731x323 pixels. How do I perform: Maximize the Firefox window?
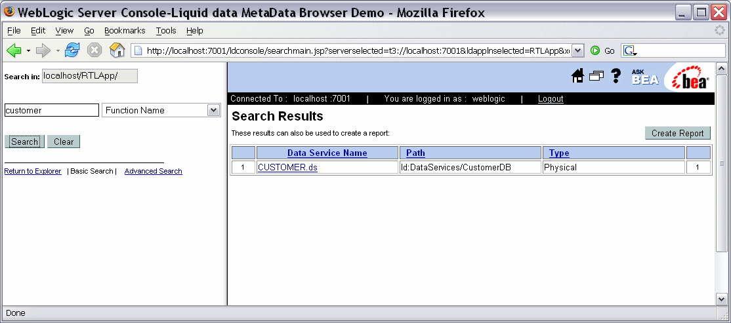coord(701,12)
